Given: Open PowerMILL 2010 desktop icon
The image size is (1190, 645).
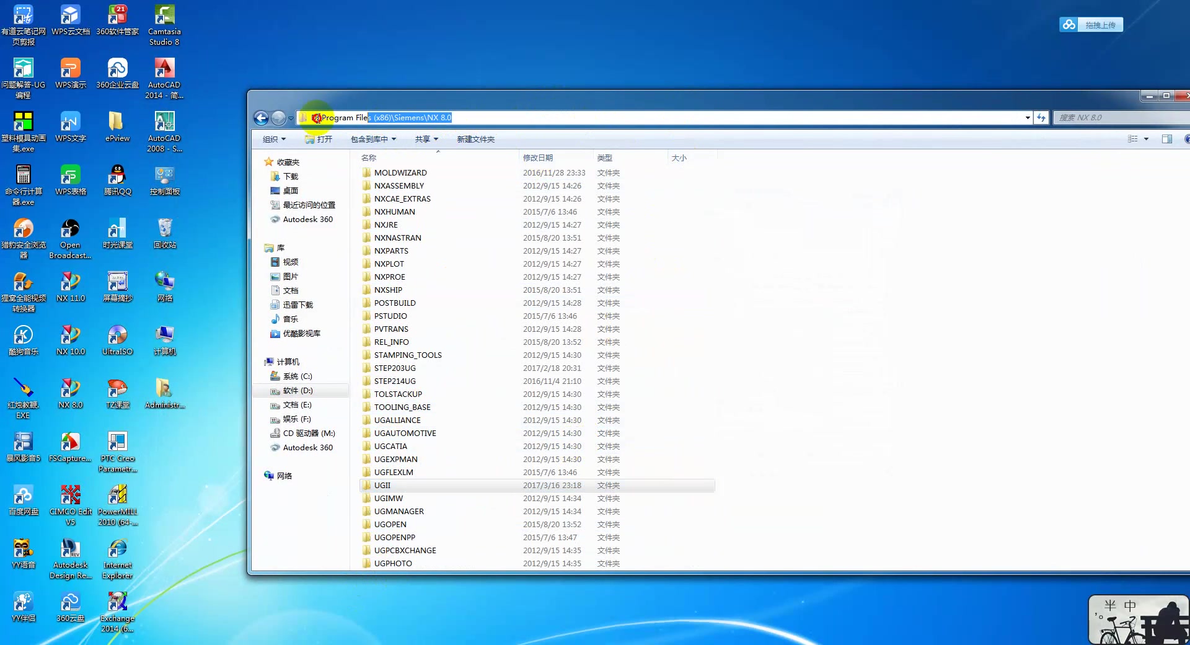Looking at the screenshot, I should tap(117, 505).
